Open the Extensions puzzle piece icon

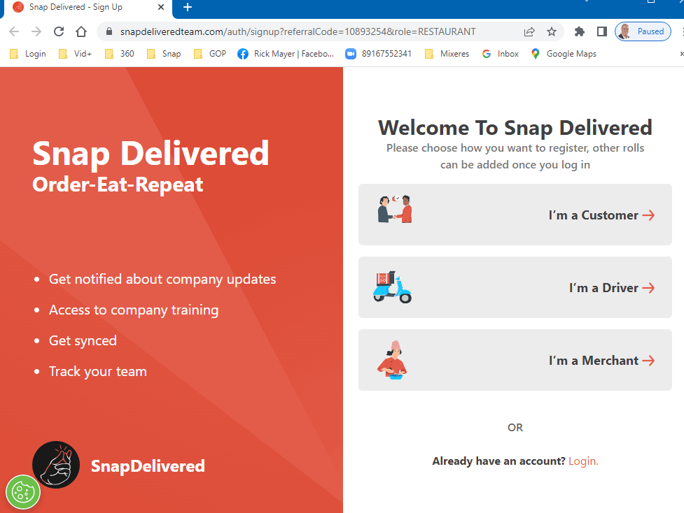tap(579, 31)
